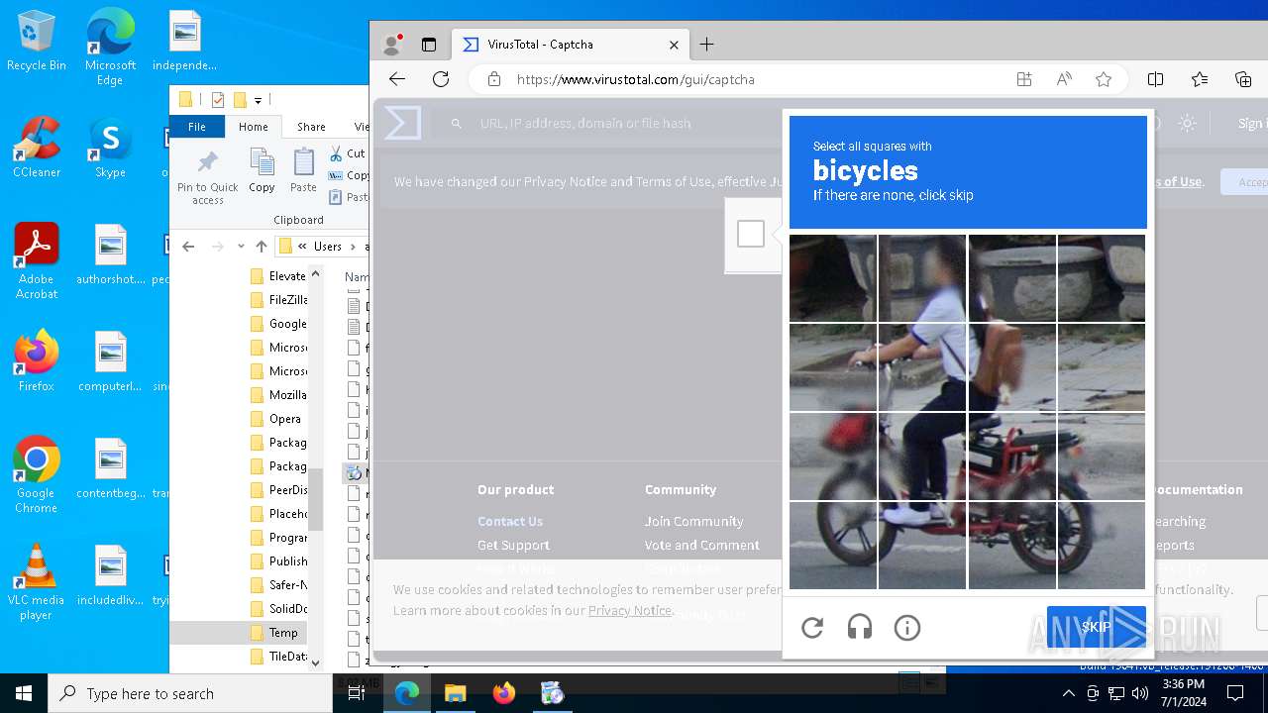Viewport: 1268px width, 713px height.
Task: Open Firefox desktop shortcut
Action: coord(37,361)
